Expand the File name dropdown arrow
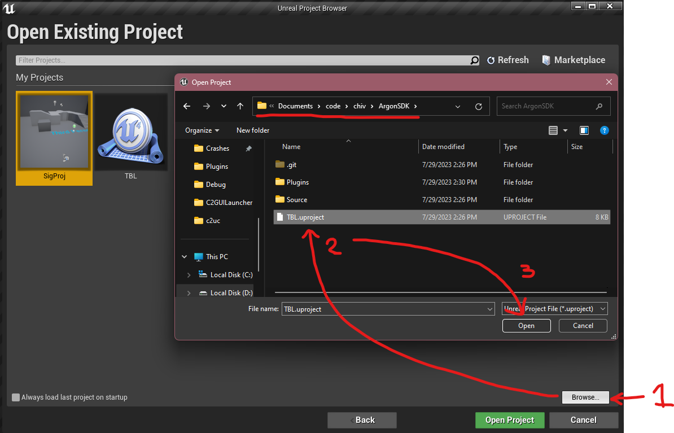Image resolution: width=674 pixels, height=433 pixels. [x=490, y=309]
